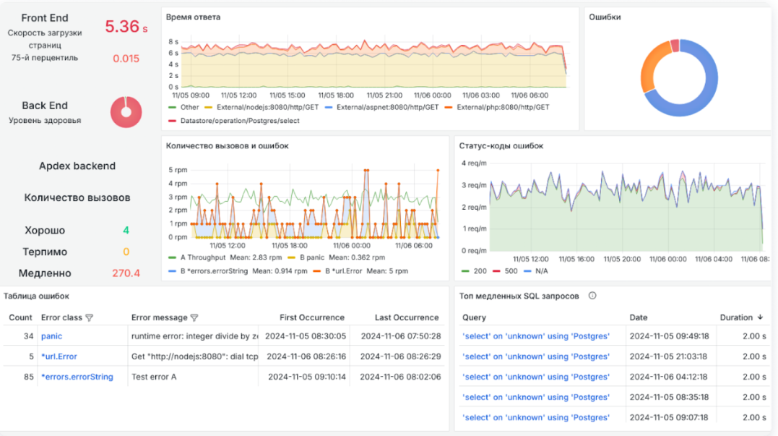Open the Postgres query dated 2024-11-05 21:03:18
The image size is (778, 436).
click(535, 356)
